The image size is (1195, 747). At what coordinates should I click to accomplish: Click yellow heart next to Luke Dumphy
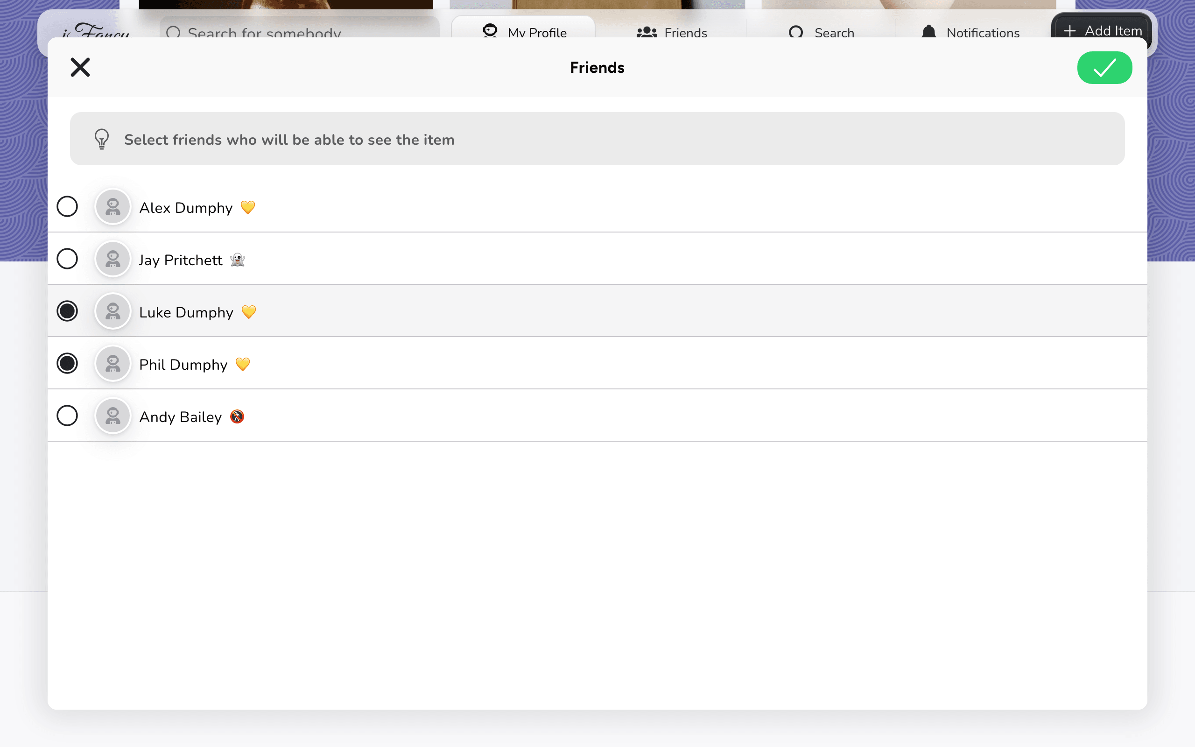(x=249, y=312)
